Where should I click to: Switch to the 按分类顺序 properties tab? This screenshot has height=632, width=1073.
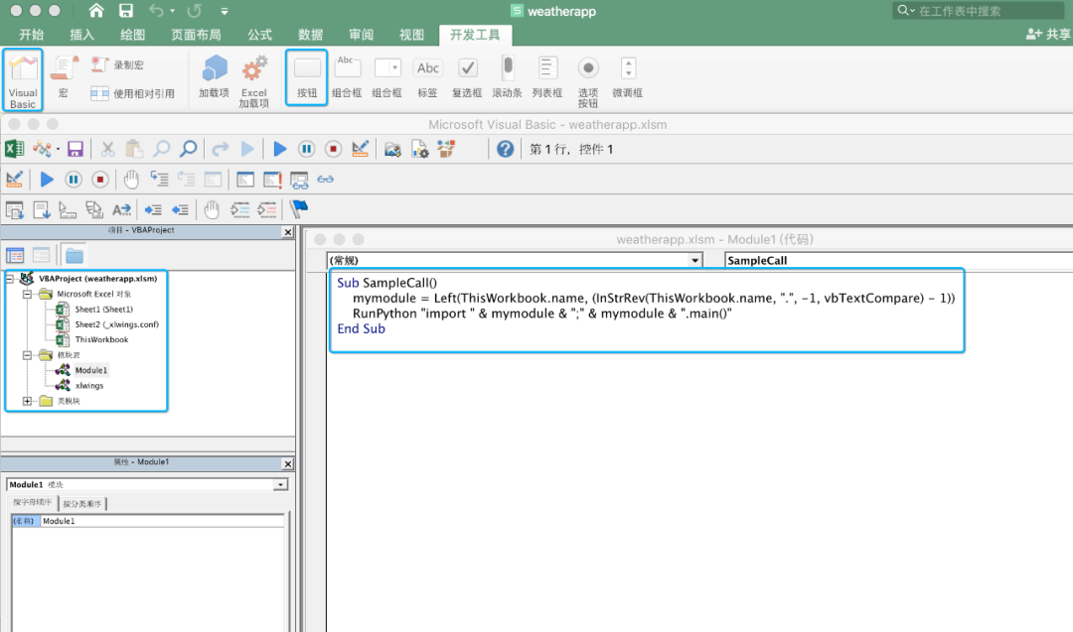[x=82, y=504]
